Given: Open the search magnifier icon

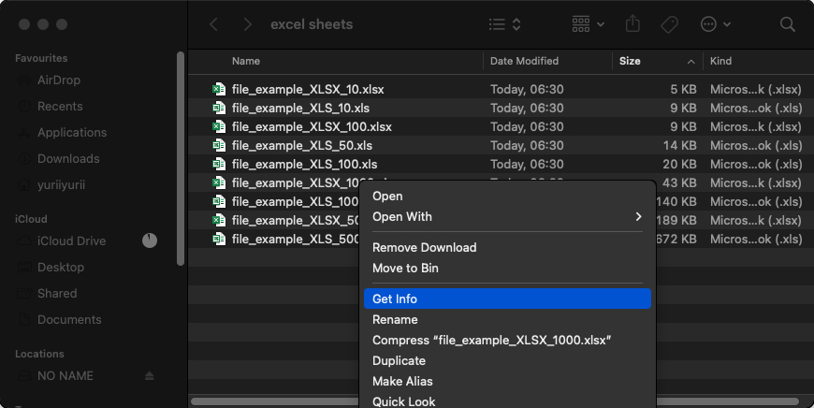Looking at the screenshot, I should click(x=787, y=24).
